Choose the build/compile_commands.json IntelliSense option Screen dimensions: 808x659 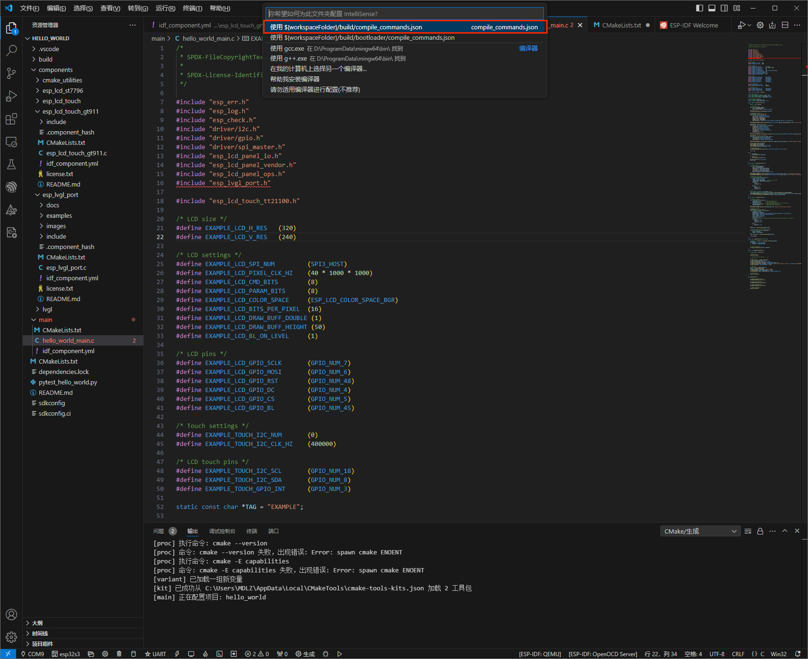[405, 27]
